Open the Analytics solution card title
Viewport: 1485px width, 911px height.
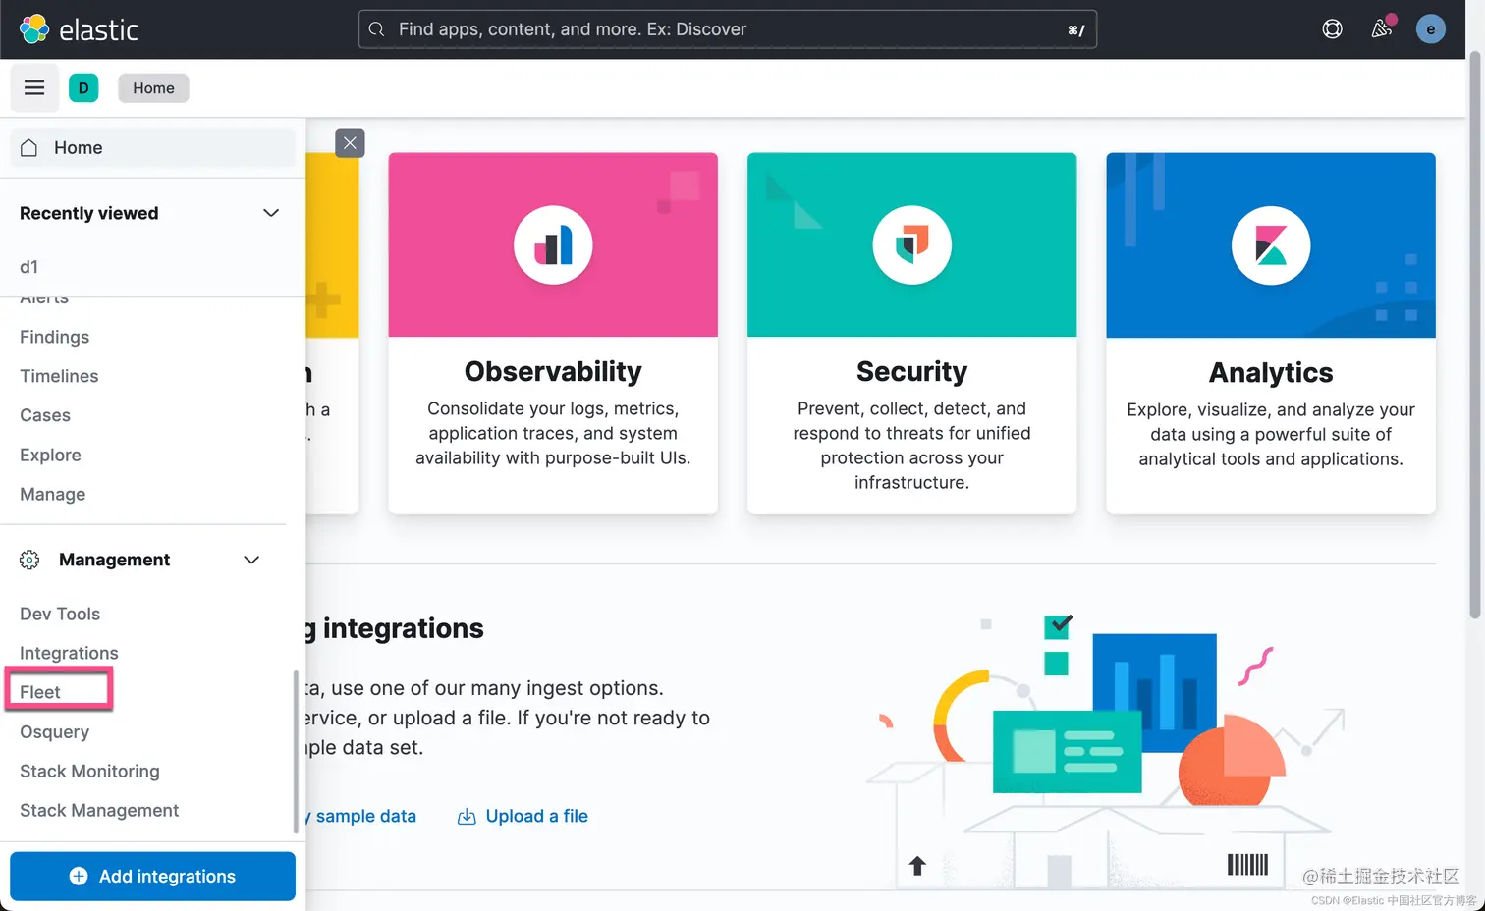(x=1271, y=372)
